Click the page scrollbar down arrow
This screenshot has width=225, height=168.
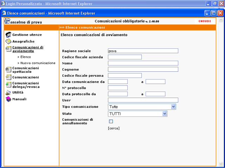221,163
